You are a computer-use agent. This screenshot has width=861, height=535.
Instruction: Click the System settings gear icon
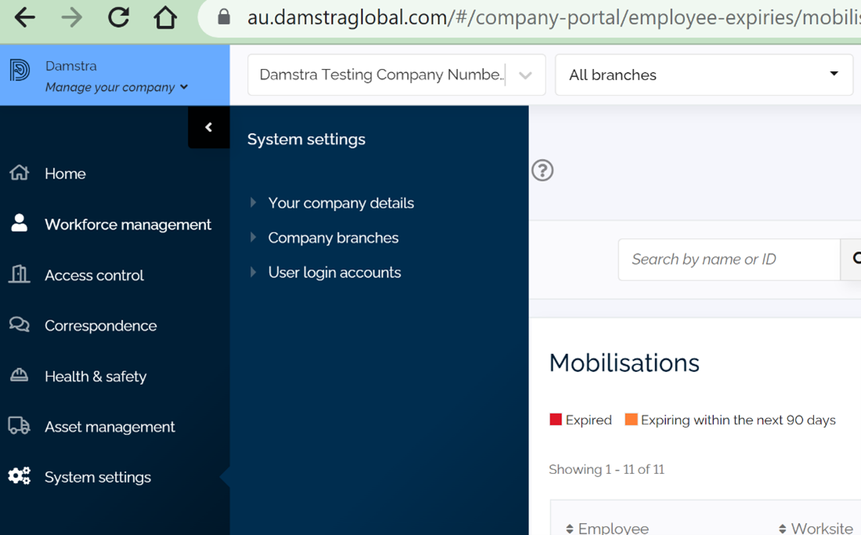tap(20, 476)
